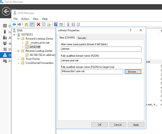Viewport: 162px width, 134px height.
Task: Select amir.net zone in the tree
Action: pos(35,47)
